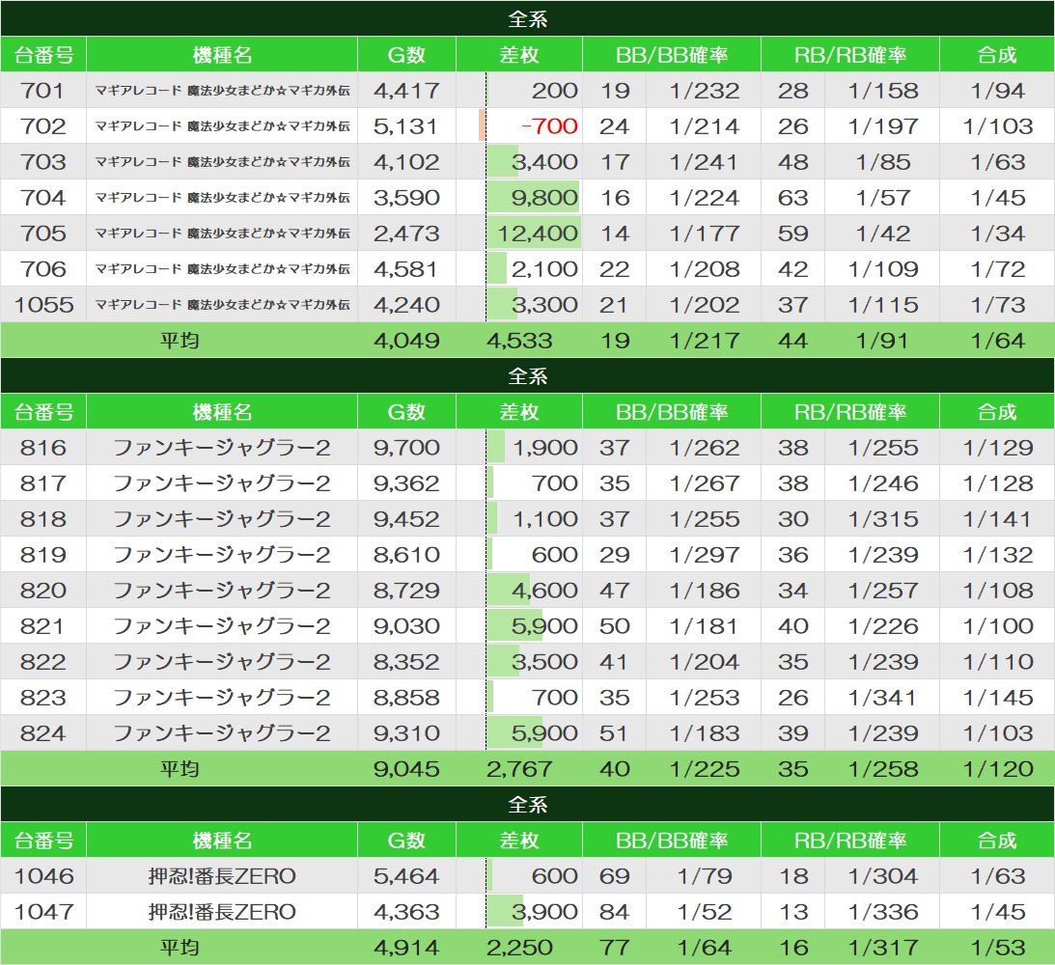The height and width of the screenshot is (965, 1055).
Task: Click the 3,900 difference value in row 1047
Action: point(544,911)
